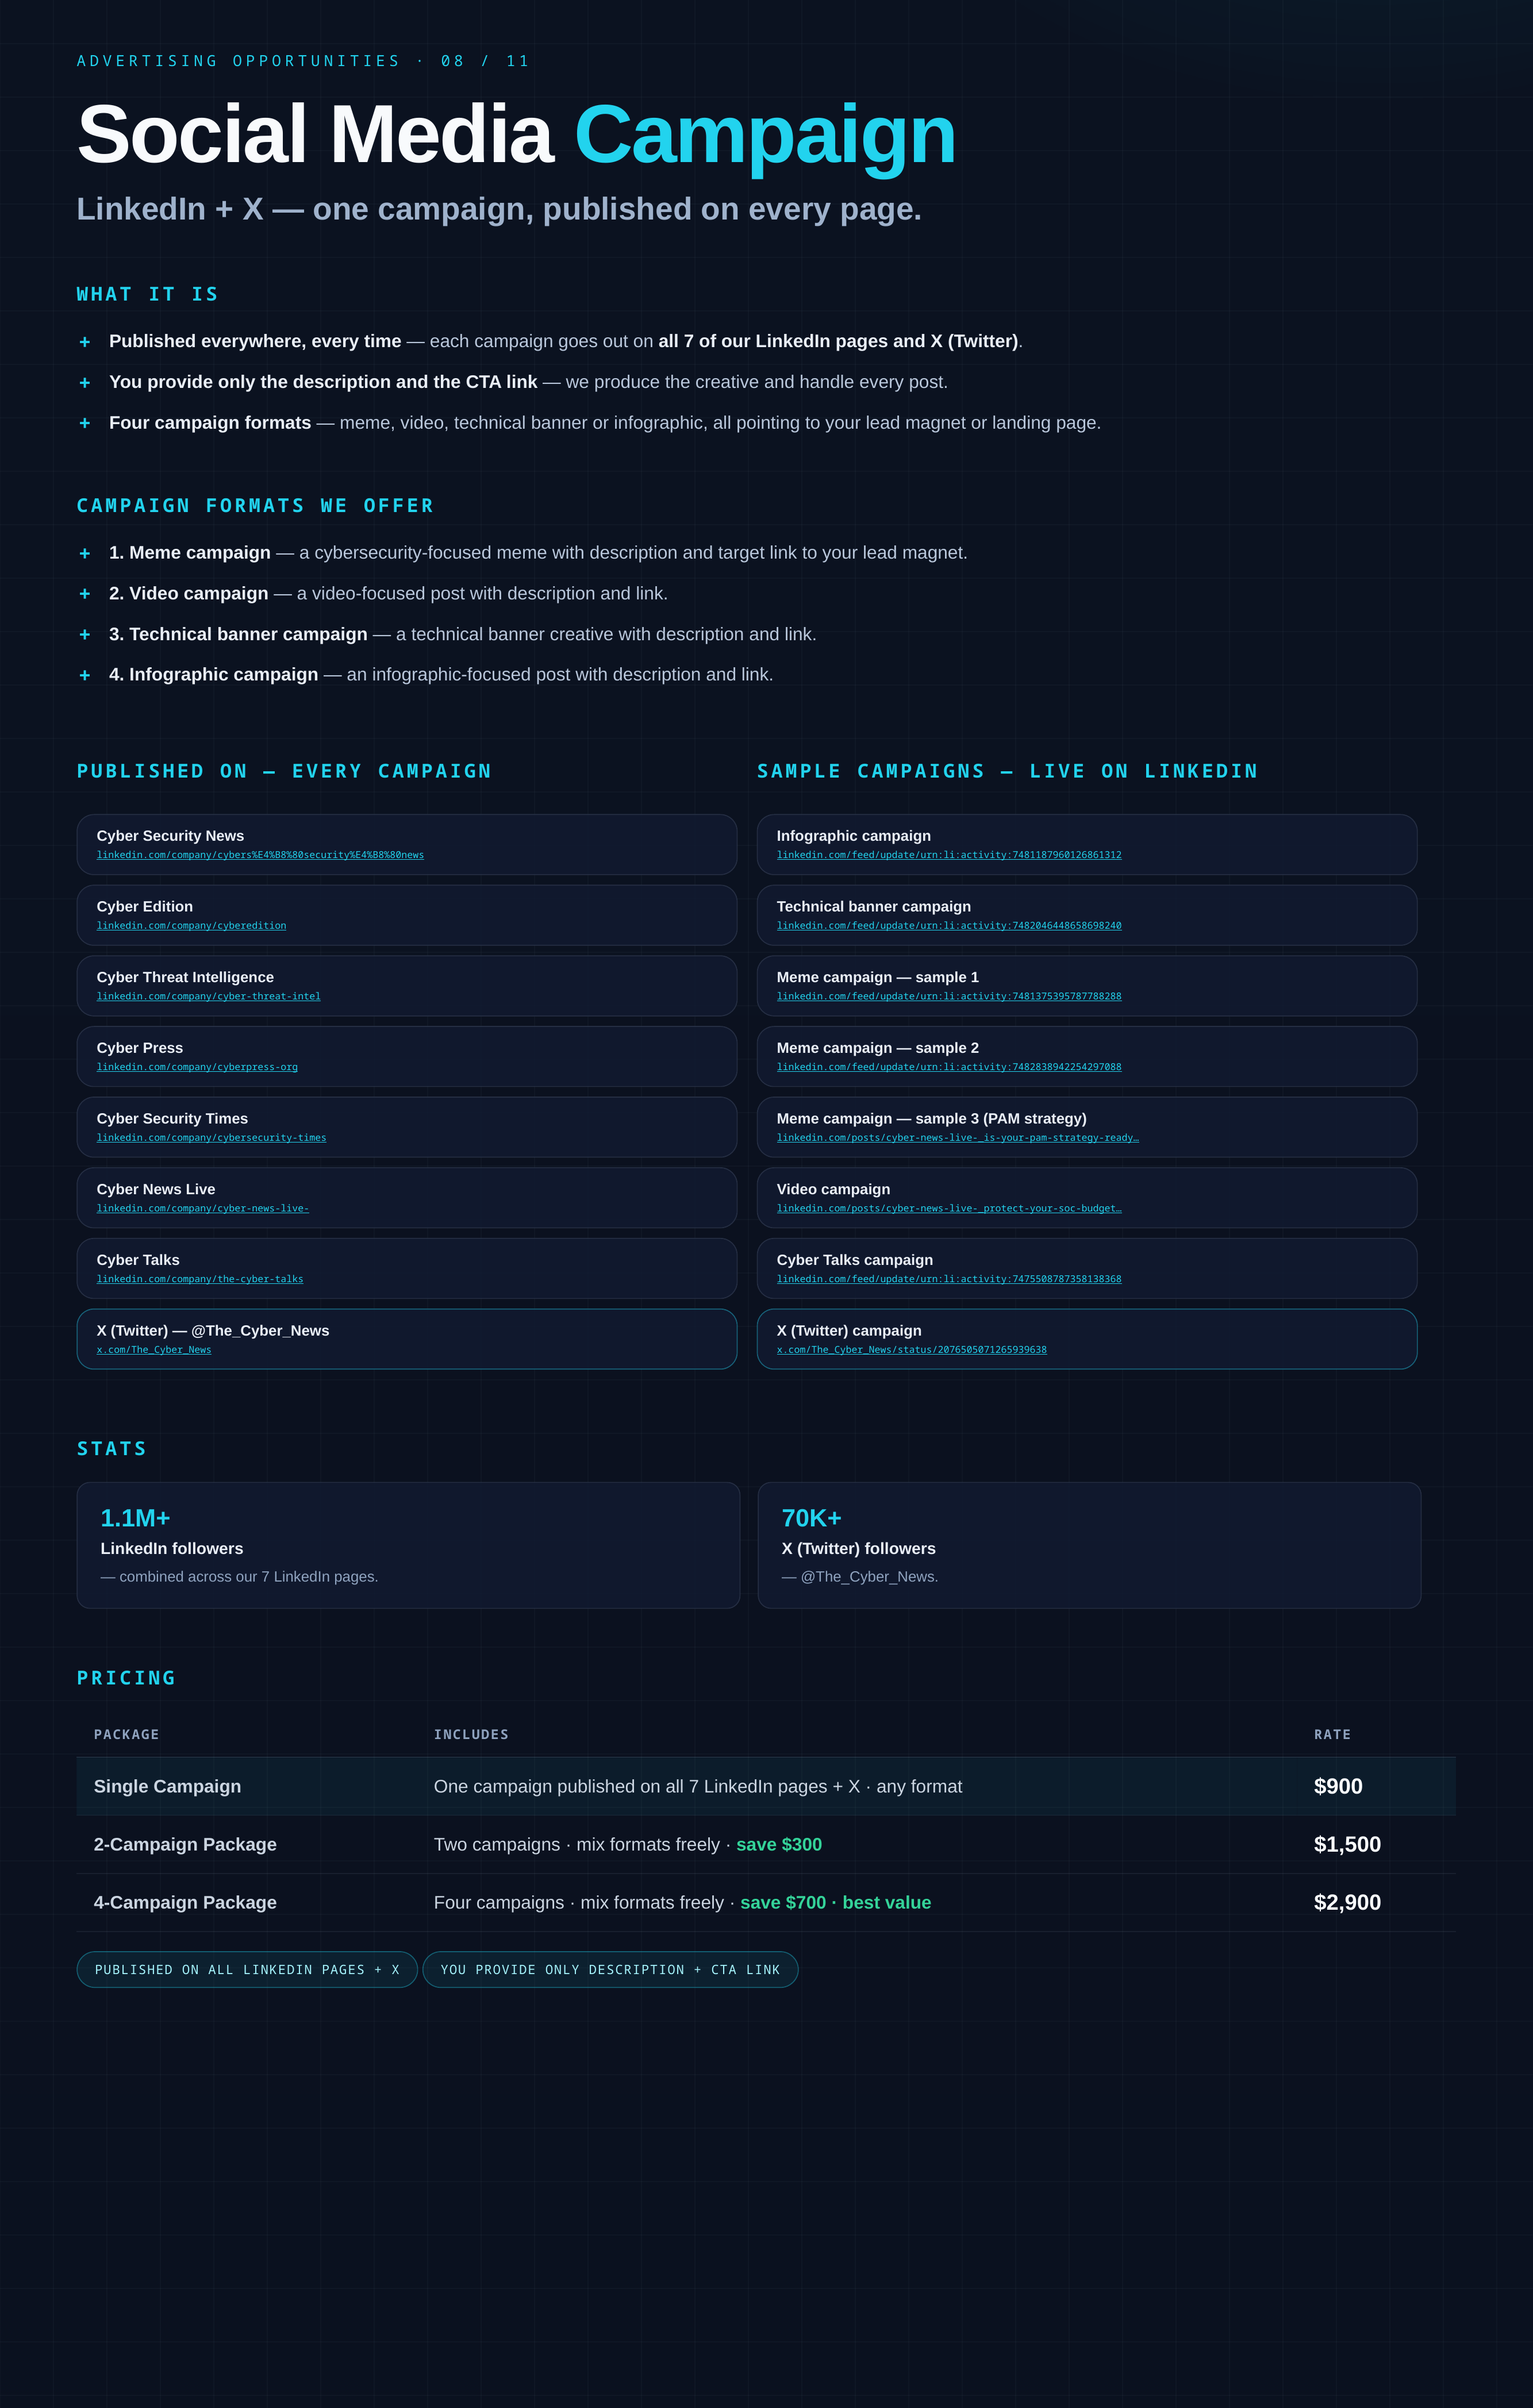Click the 'save $300' text
This screenshot has height=2408, width=1533.
pos(779,1844)
